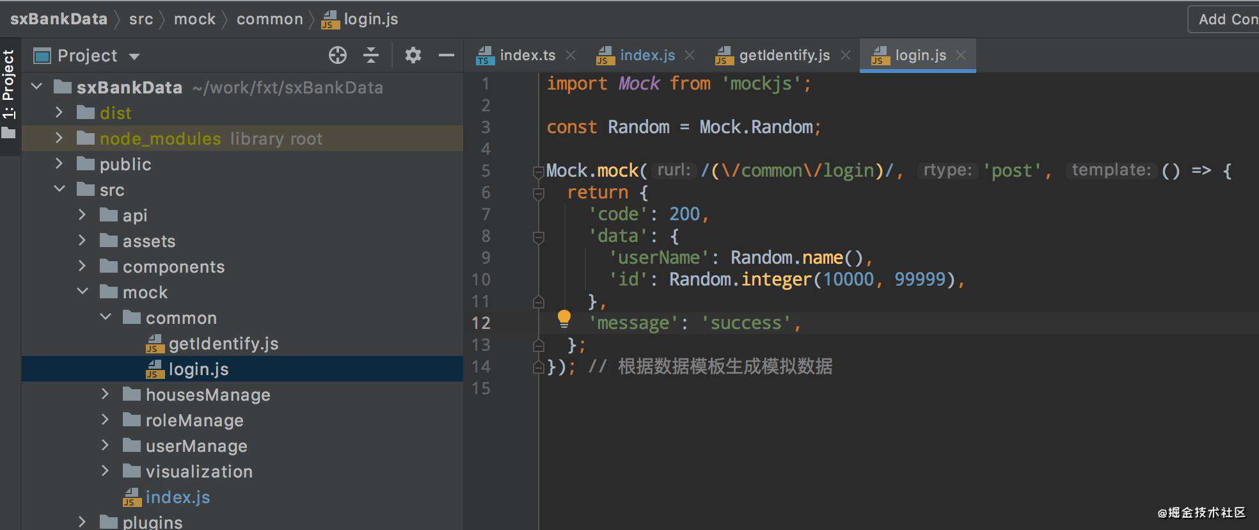
Task: Close the getIdentify.js tab
Action: [x=846, y=56]
